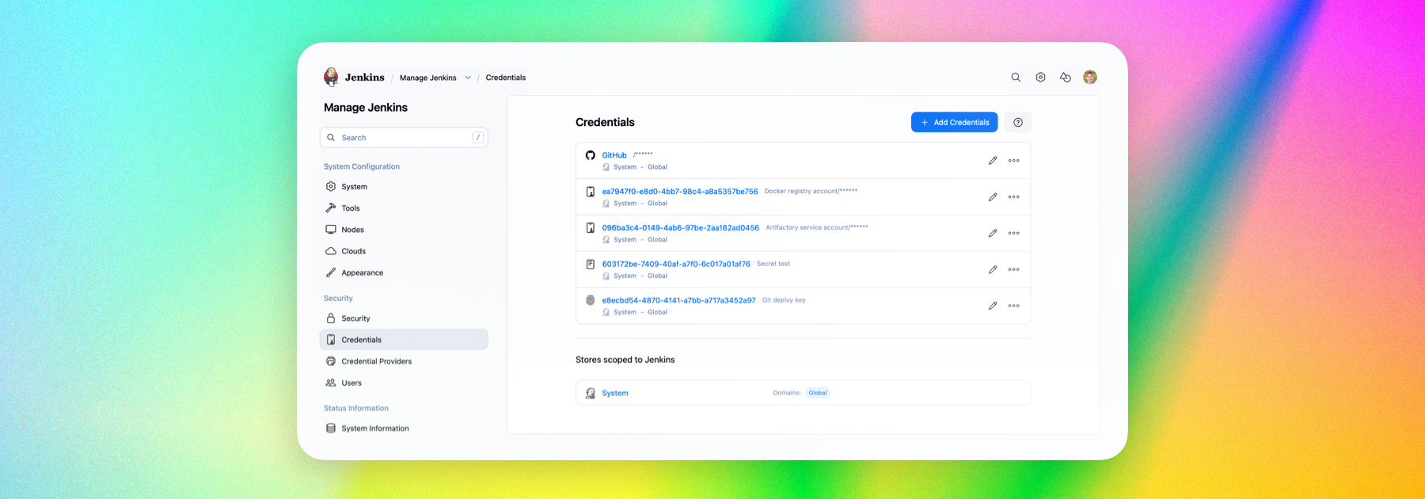1425x499 pixels.
Task: Open the System store link
Action: pyautogui.click(x=615, y=394)
